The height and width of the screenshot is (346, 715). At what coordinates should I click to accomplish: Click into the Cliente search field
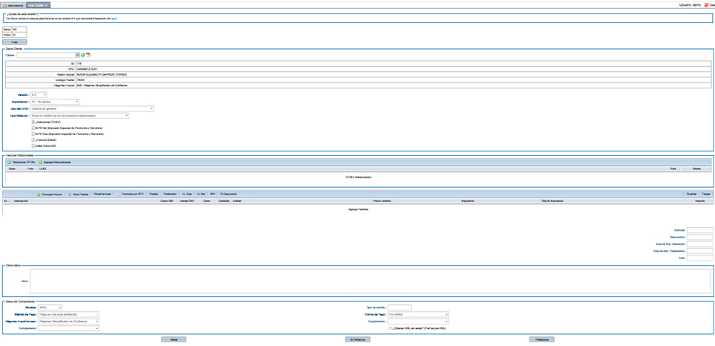point(45,55)
